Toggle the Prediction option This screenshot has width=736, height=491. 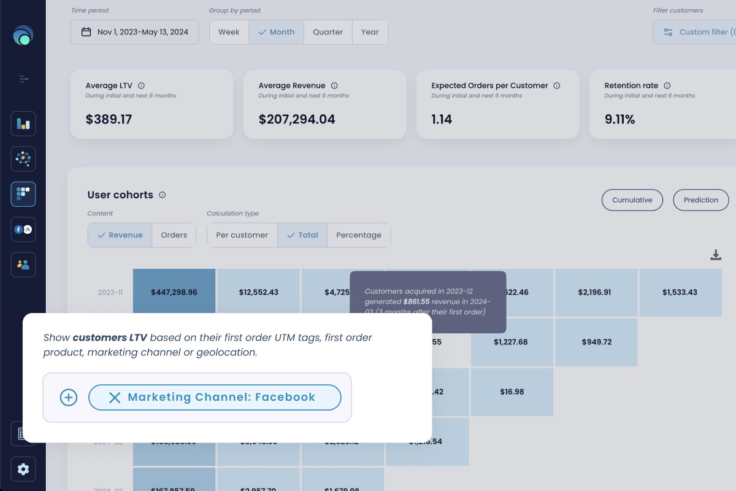(x=700, y=200)
